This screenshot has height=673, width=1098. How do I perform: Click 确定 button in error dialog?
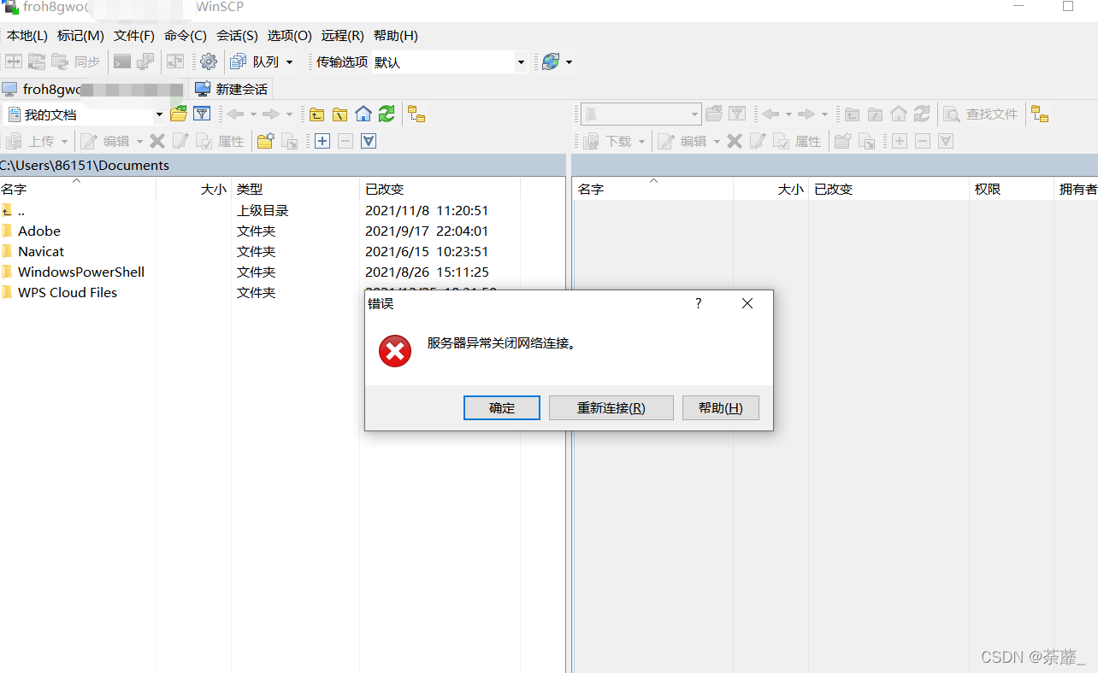click(502, 407)
